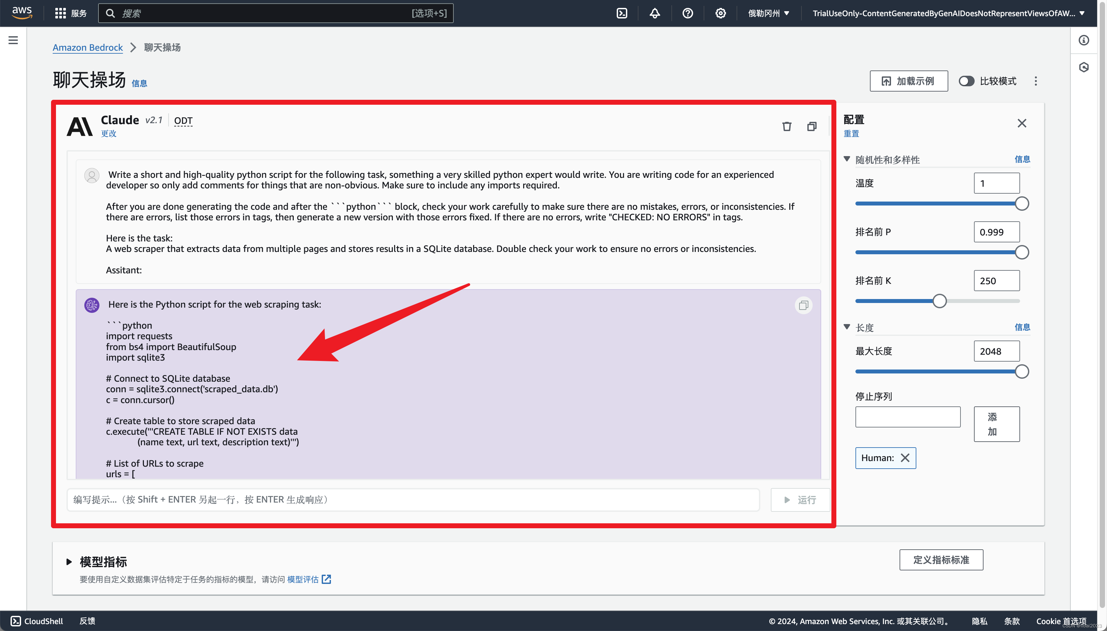Open the 模型评估 external link
Viewport: 1107px width, 631px height.
tap(309, 579)
